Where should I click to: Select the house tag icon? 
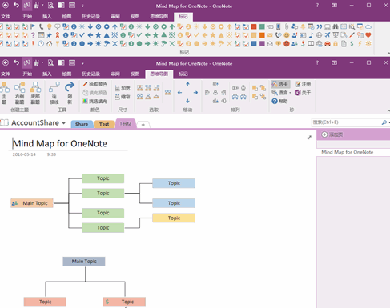(50, 44)
